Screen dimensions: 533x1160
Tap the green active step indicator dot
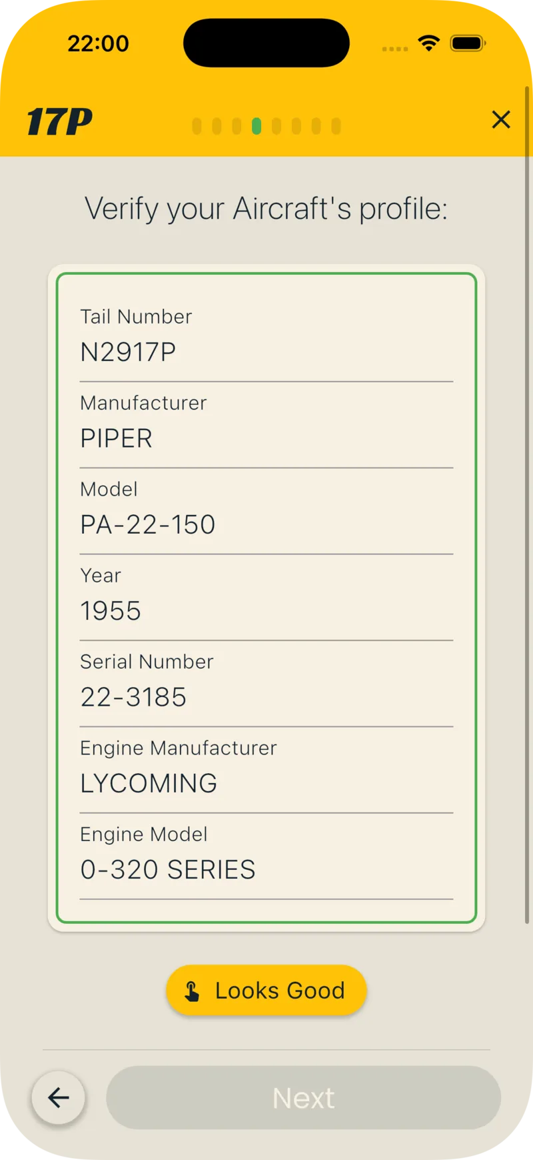257,126
